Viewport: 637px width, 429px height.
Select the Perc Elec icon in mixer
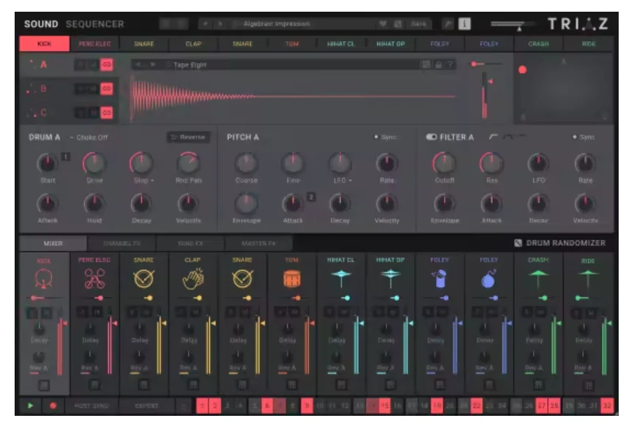click(94, 279)
